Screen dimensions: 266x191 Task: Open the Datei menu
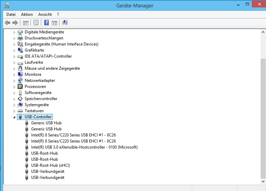[11, 14]
